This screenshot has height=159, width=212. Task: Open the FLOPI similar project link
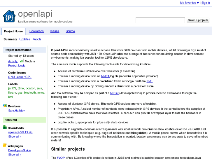click(x=61, y=158)
